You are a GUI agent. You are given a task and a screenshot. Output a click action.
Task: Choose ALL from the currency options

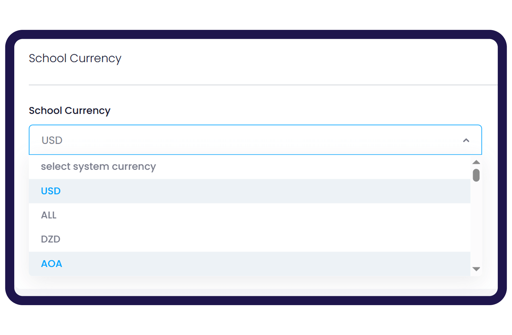click(x=49, y=215)
